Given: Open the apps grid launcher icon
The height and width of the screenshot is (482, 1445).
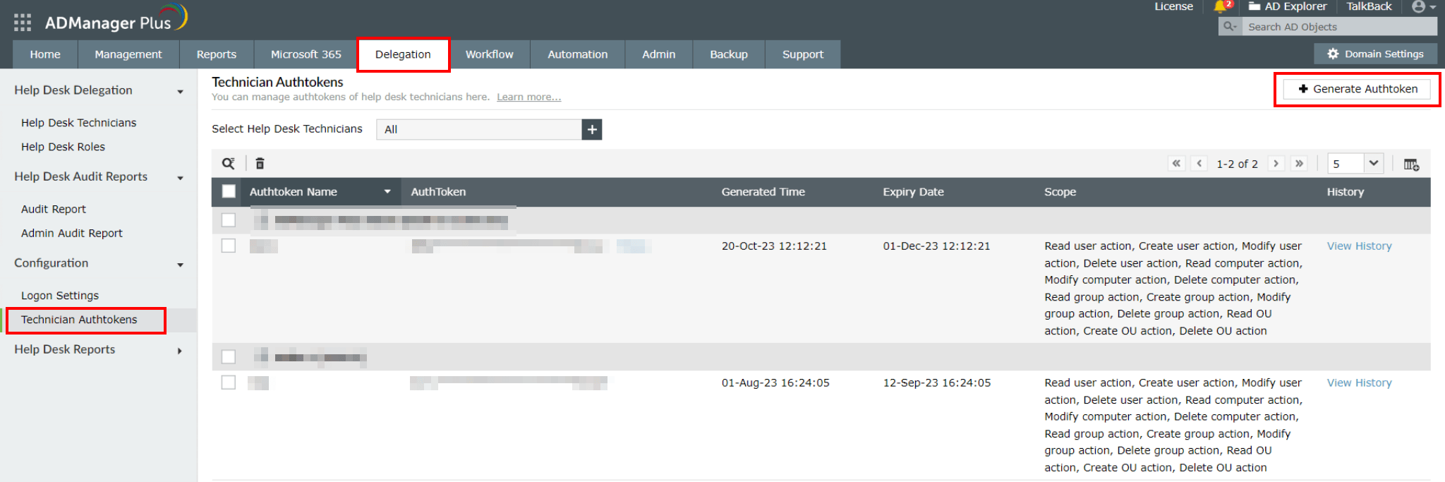Looking at the screenshot, I should click(x=23, y=23).
